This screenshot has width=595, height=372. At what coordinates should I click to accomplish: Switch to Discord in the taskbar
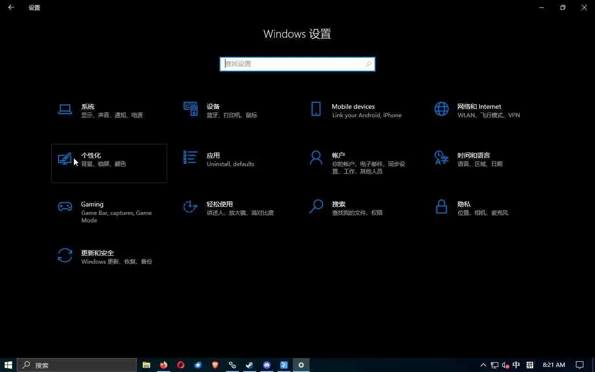[x=267, y=365]
